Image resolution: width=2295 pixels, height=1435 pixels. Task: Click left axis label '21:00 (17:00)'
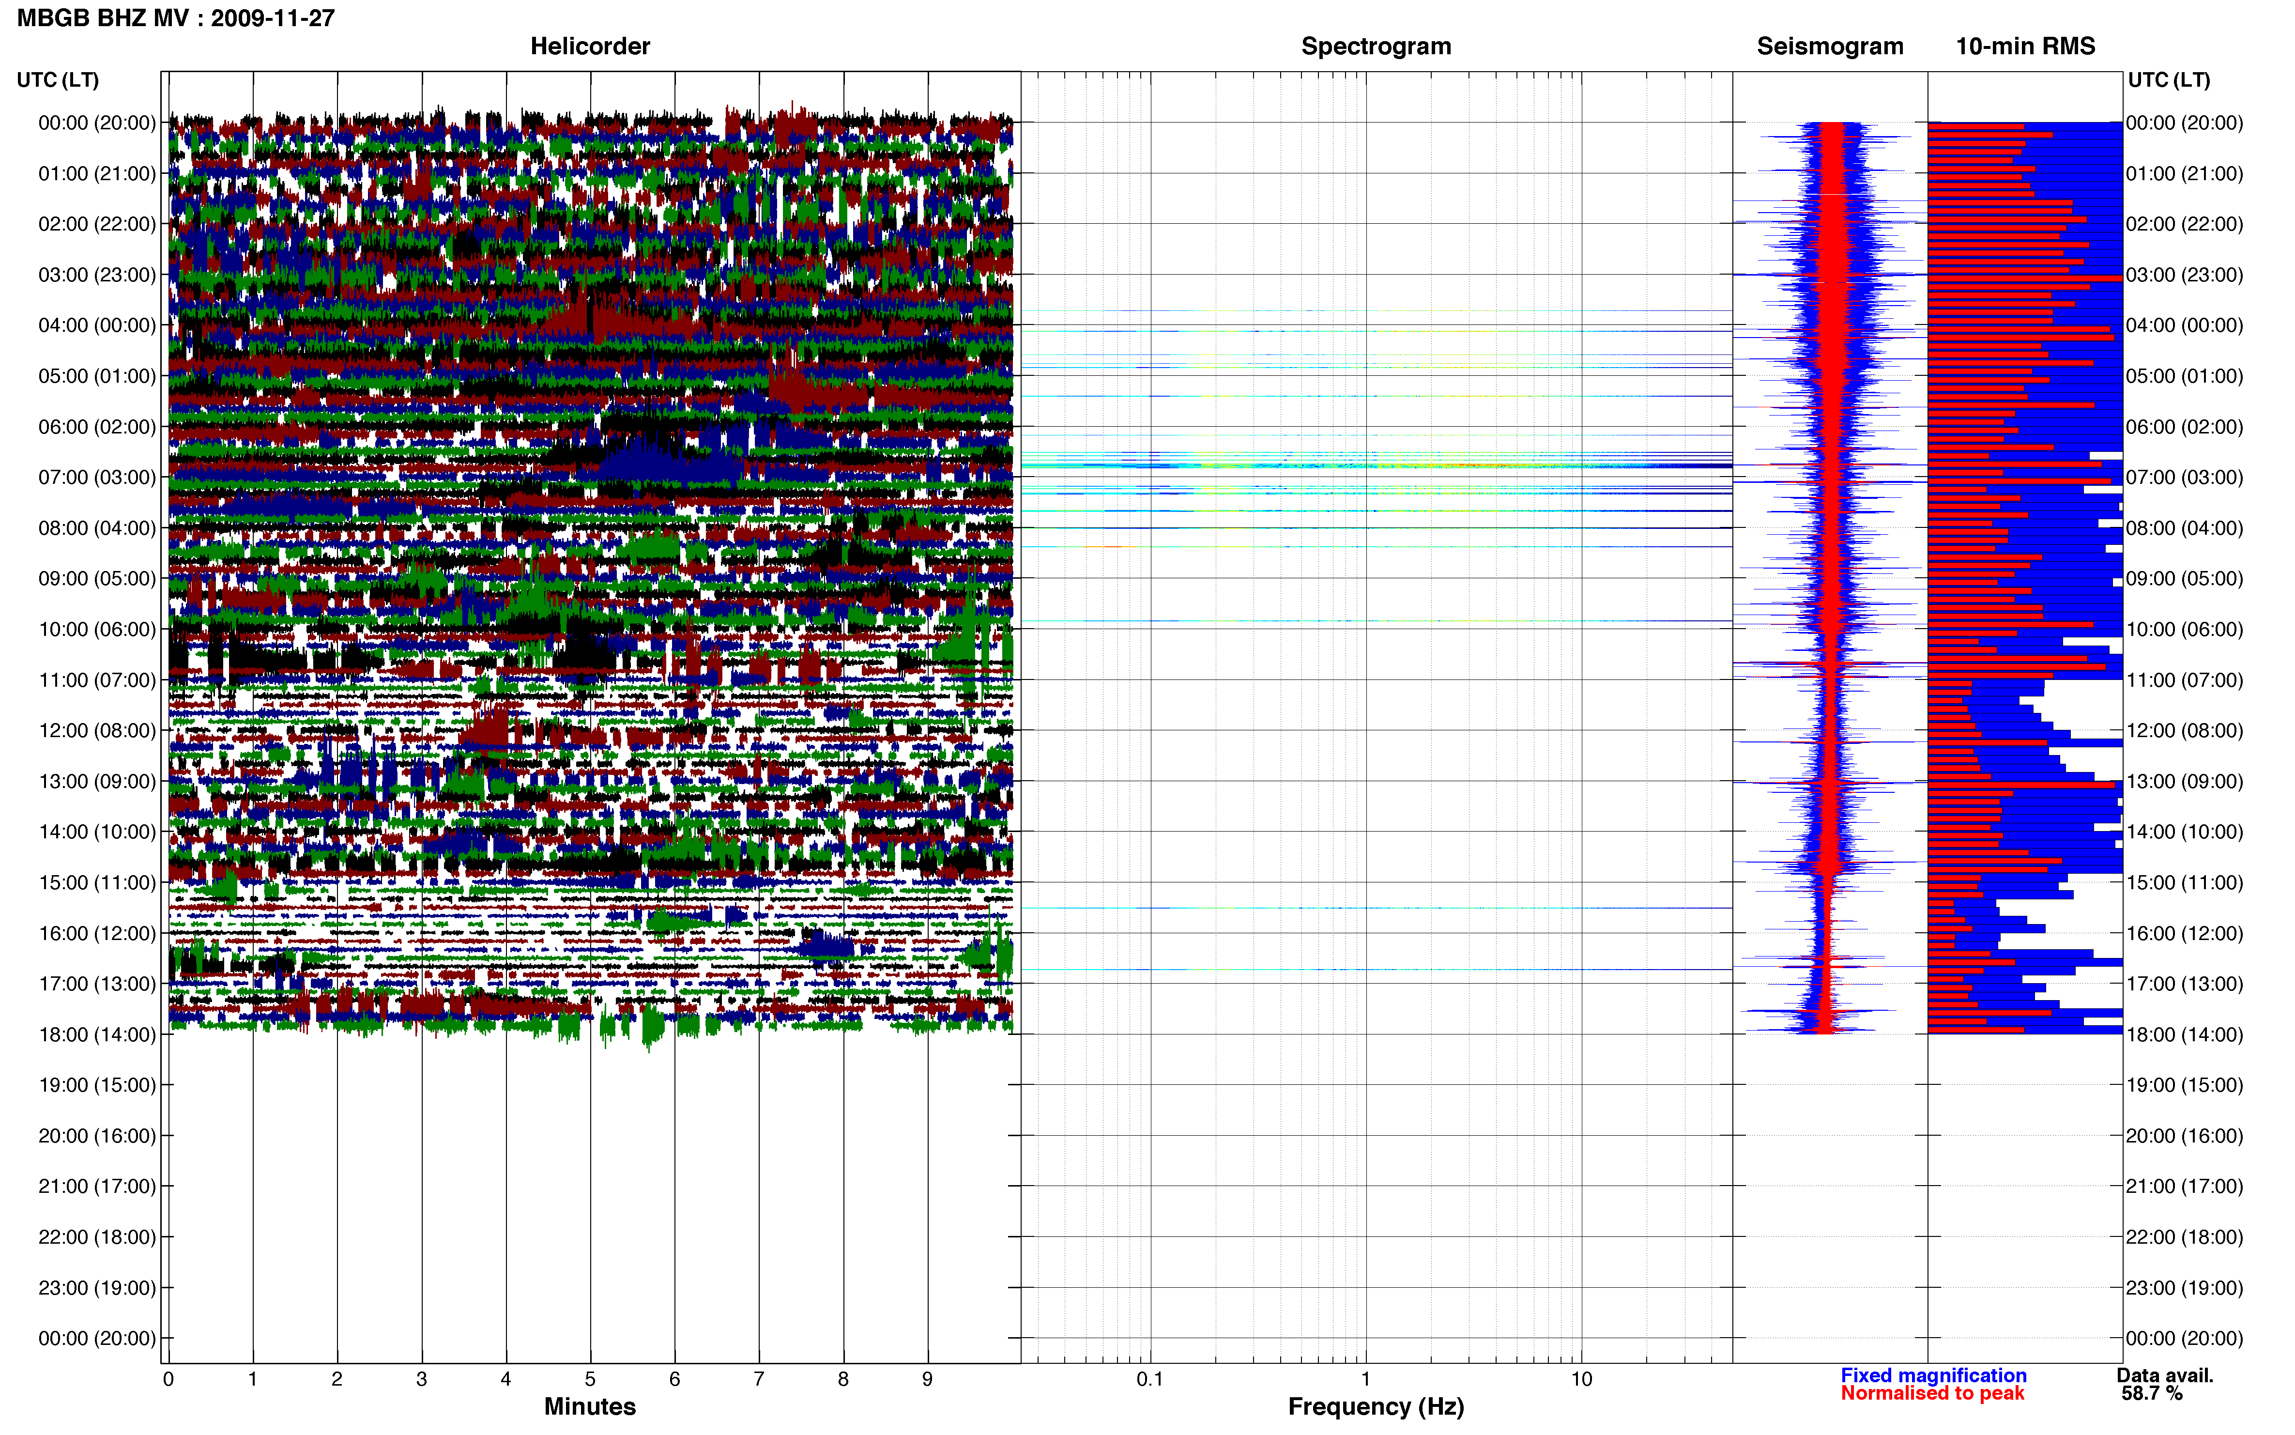coord(97,1187)
